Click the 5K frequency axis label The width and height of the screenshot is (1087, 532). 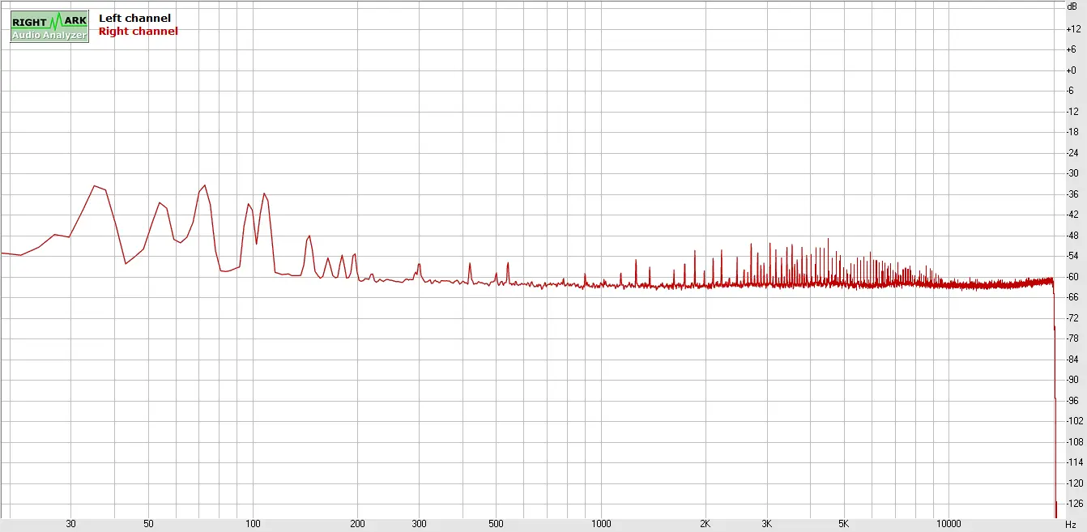[x=844, y=524]
